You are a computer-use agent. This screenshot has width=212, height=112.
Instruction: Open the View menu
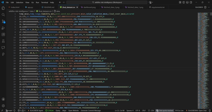(27, 2)
